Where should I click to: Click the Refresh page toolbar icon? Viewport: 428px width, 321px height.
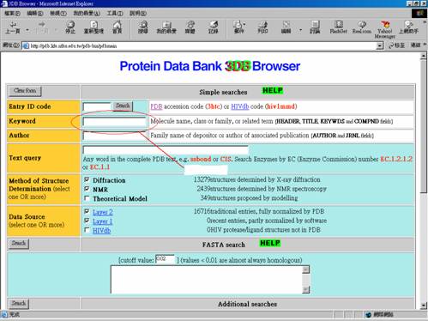pos(93,27)
